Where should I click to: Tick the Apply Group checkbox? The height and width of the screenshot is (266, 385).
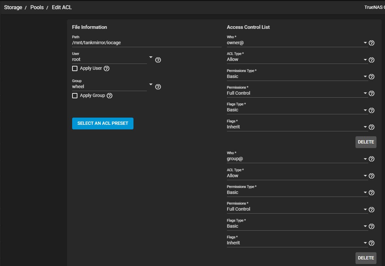[75, 96]
